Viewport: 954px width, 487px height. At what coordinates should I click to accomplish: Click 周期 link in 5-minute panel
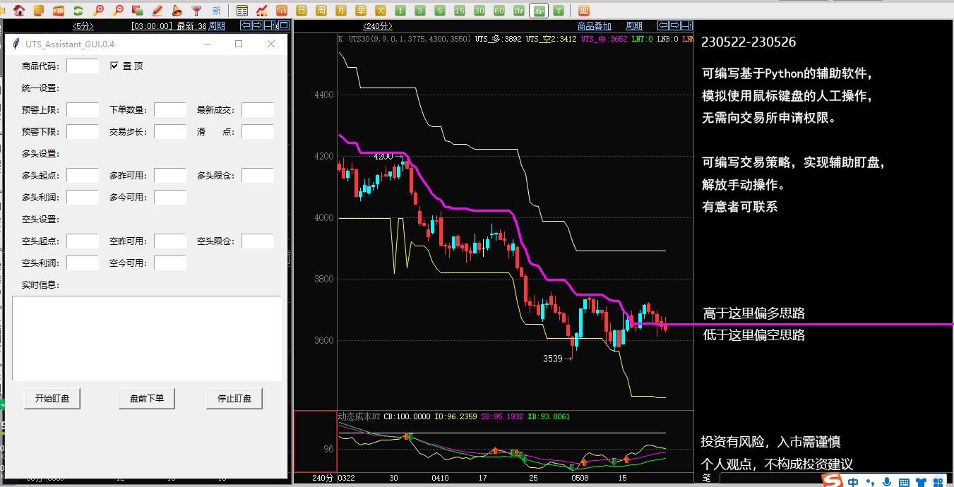point(217,26)
